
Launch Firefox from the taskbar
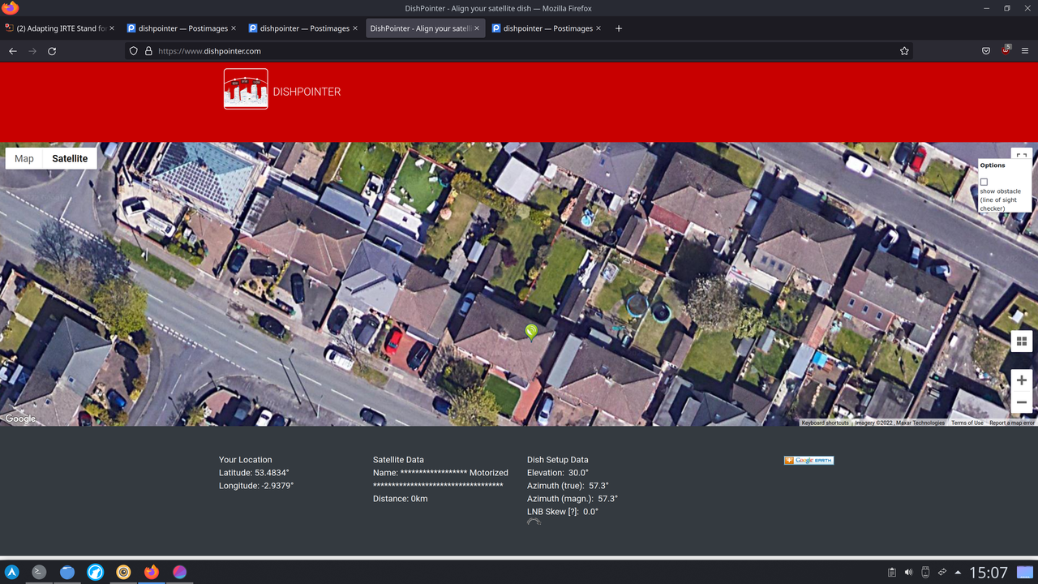coord(152,572)
